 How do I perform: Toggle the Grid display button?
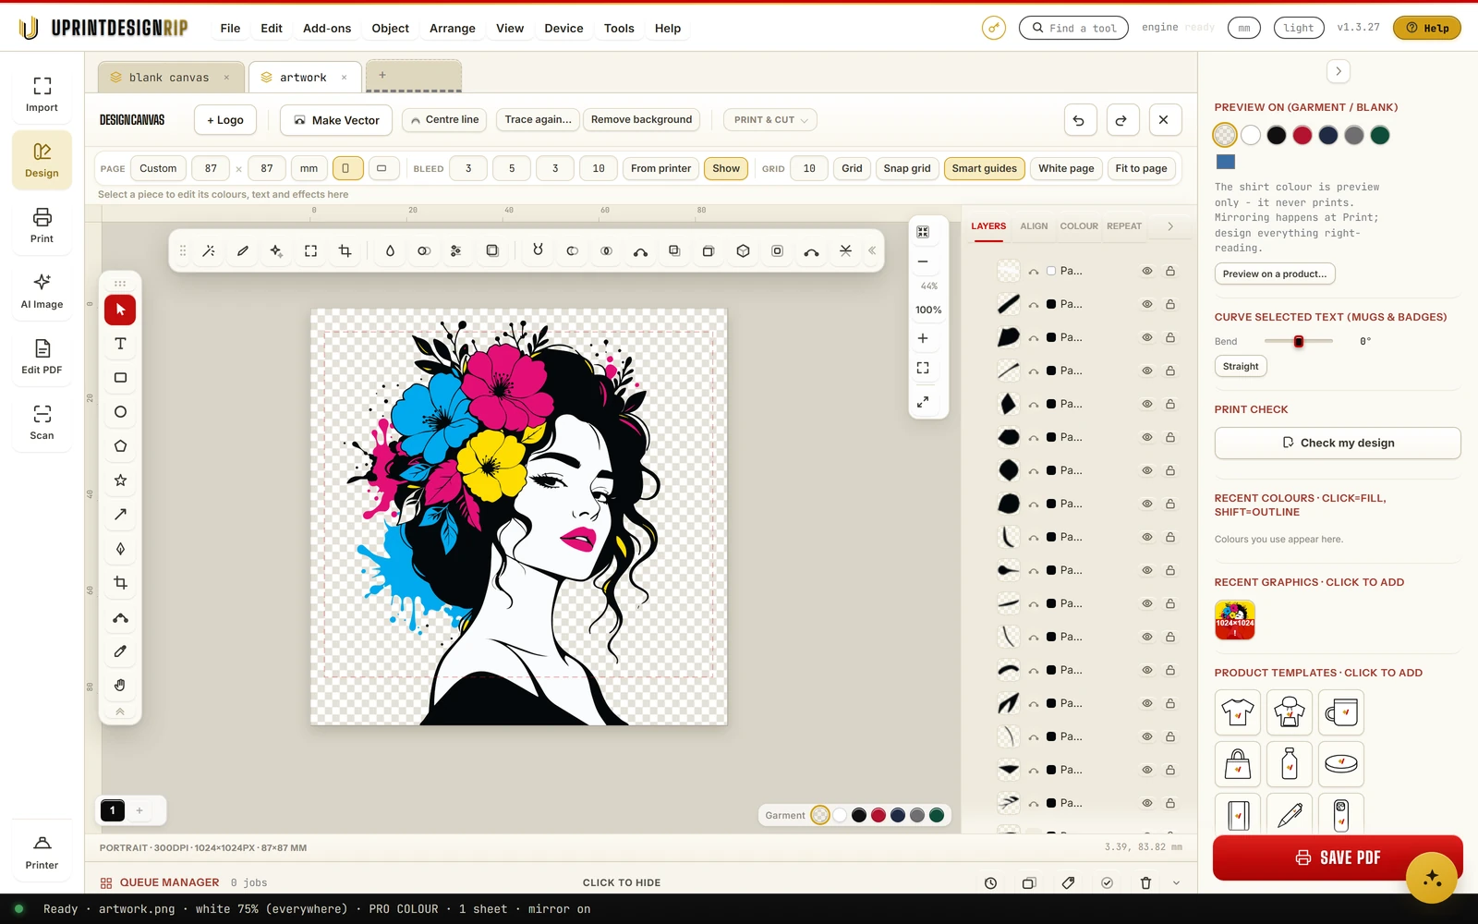click(x=852, y=168)
